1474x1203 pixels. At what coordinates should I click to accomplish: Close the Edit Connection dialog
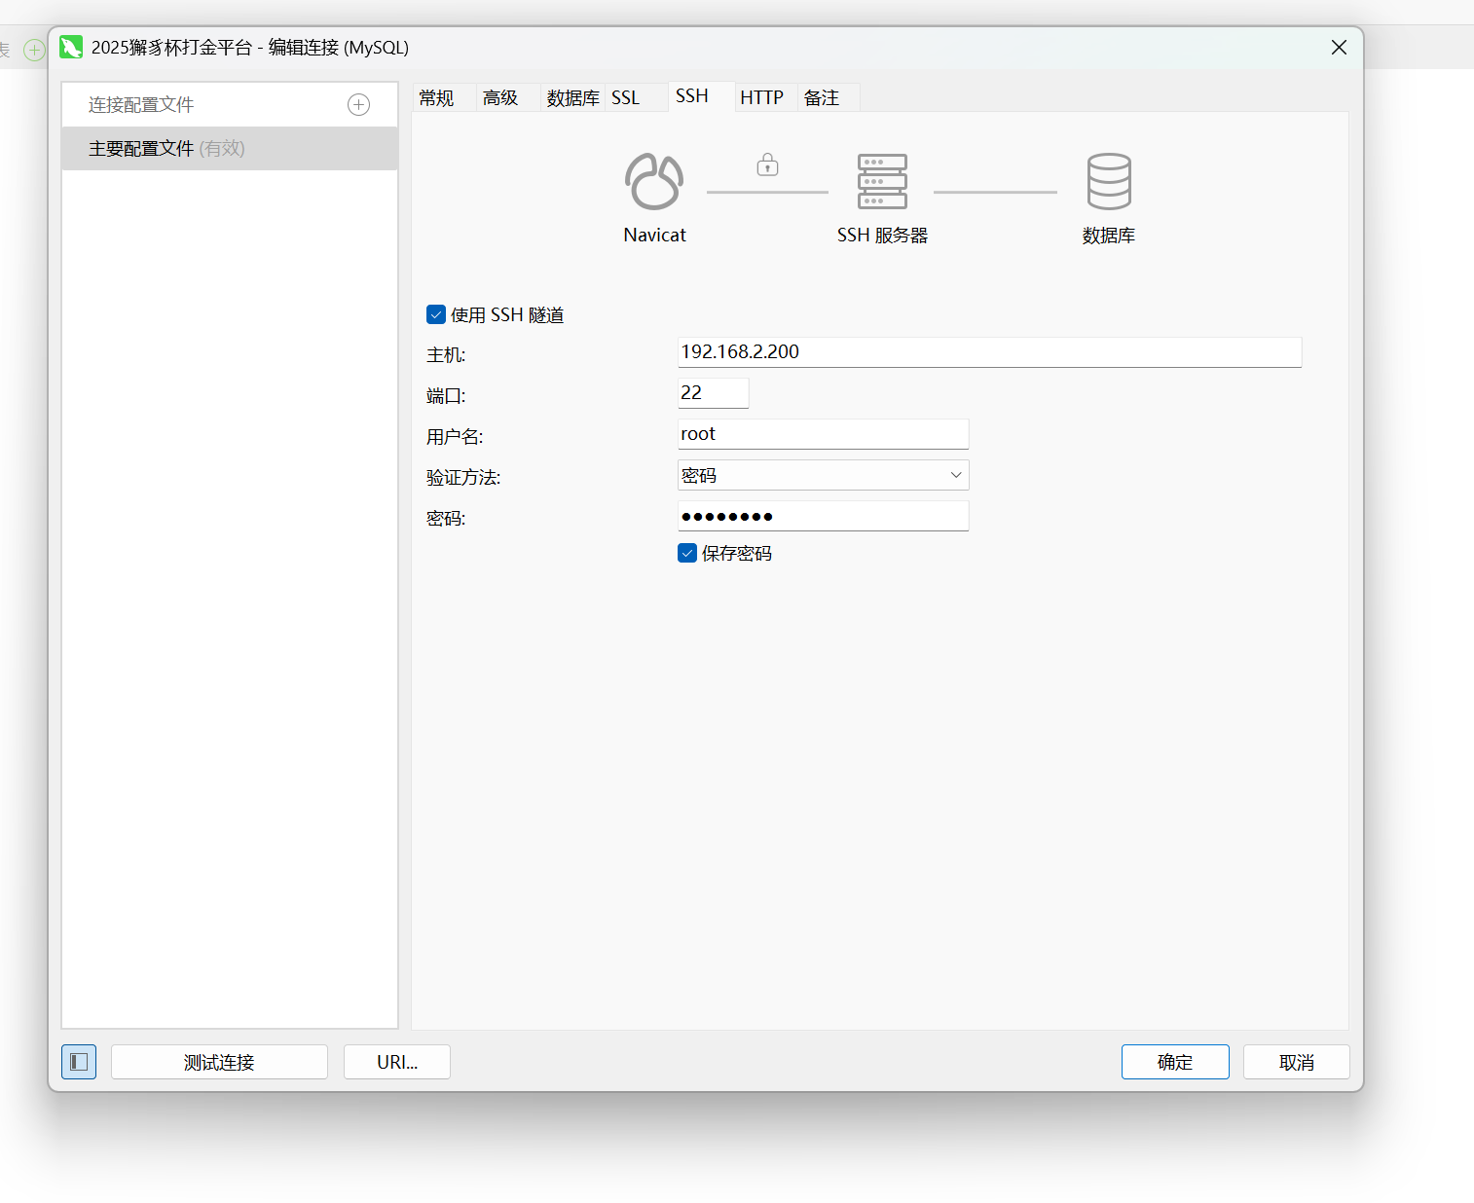pyautogui.click(x=1339, y=48)
